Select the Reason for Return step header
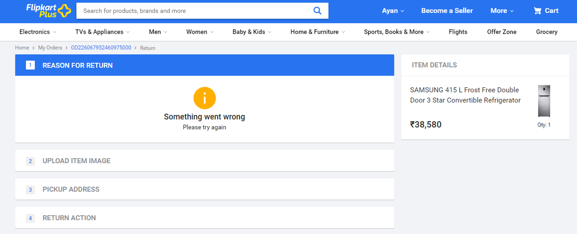 pos(204,65)
